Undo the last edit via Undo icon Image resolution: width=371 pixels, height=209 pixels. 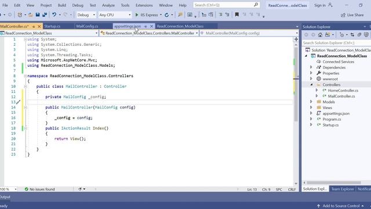point(54,15)
